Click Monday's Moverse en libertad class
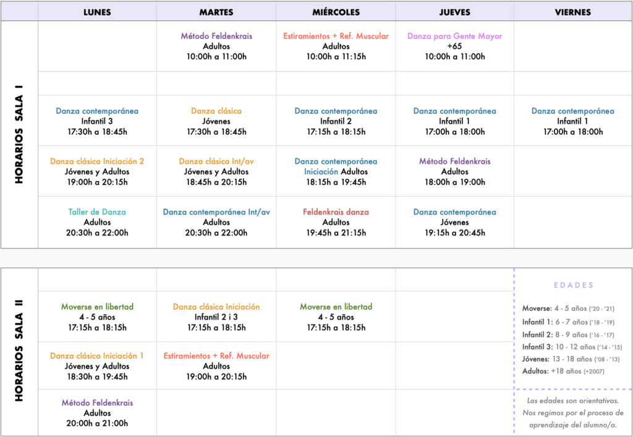Image resolution: width=633 pixels, height=437 pixels. click(97, 307)
